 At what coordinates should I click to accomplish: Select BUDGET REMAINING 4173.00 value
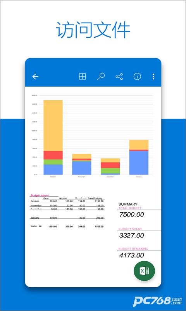pos(132,255)
